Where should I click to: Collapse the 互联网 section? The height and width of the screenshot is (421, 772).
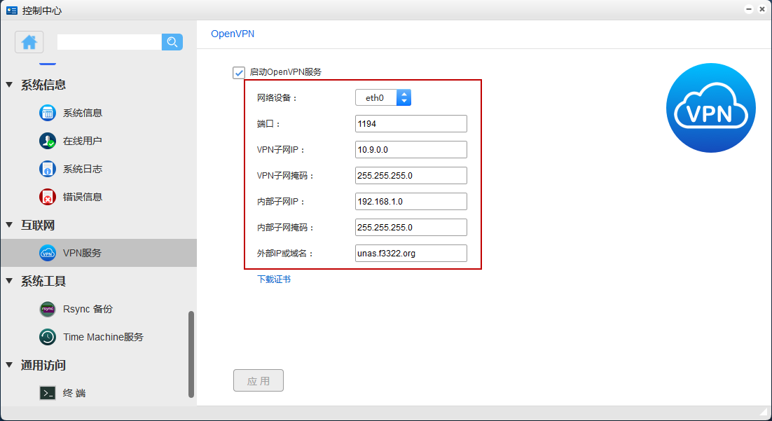point(9,225)
